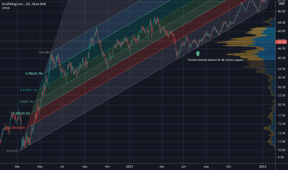The image size is (288, 170).
Task: Click the 15.50 price axis label
Action: 282,124
